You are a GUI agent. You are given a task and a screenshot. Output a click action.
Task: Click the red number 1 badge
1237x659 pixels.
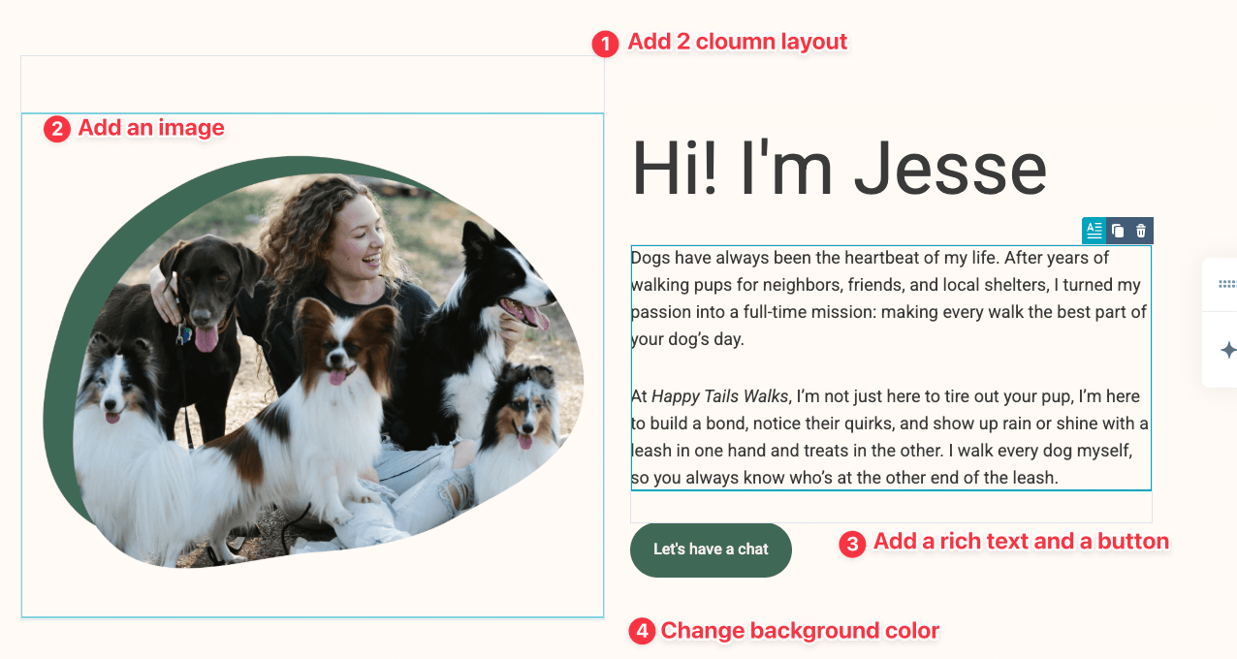click(x=605, y=44)
